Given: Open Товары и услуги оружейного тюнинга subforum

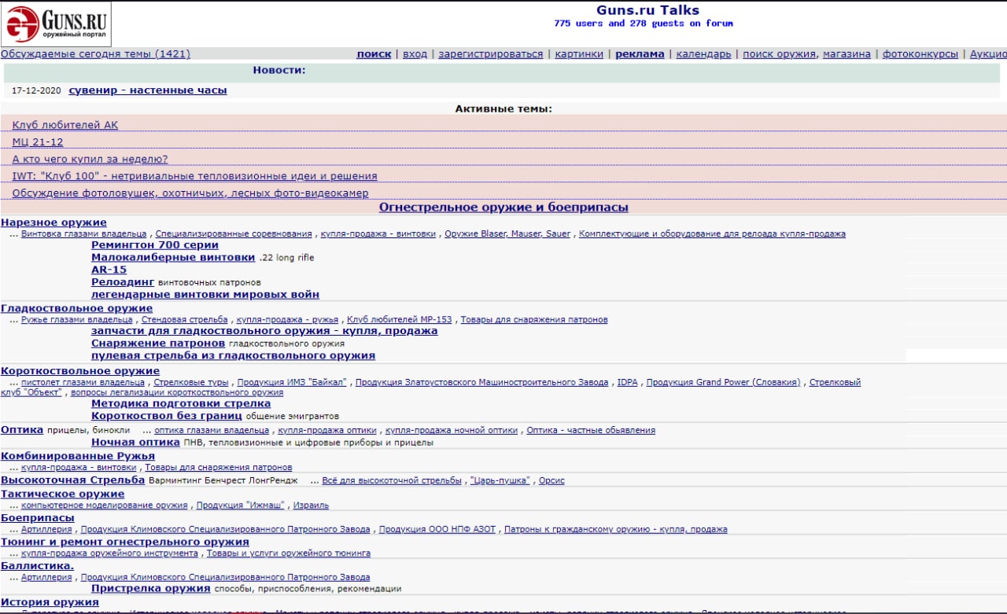Looking at the screenshot, I should (289, 553).
